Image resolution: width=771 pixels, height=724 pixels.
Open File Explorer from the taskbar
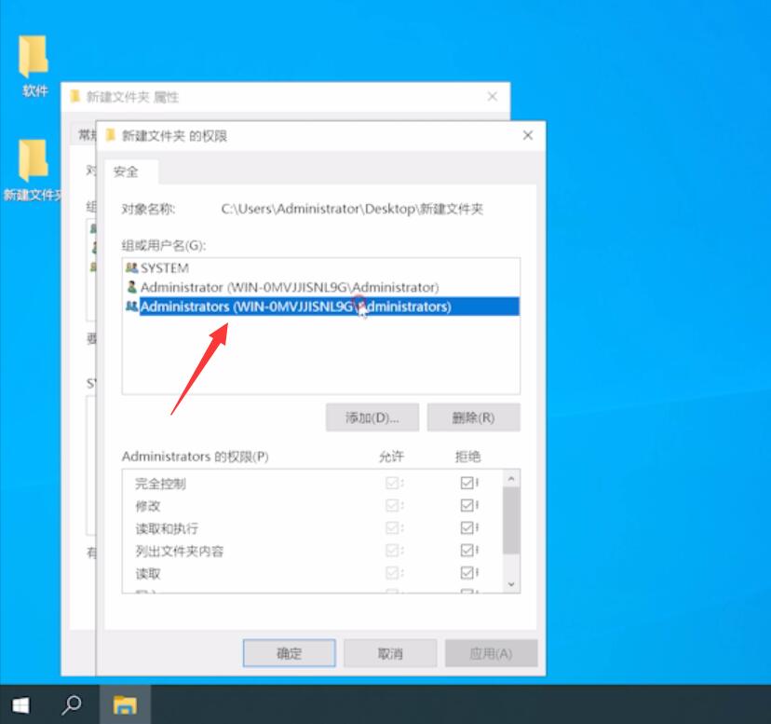[125, 705]
